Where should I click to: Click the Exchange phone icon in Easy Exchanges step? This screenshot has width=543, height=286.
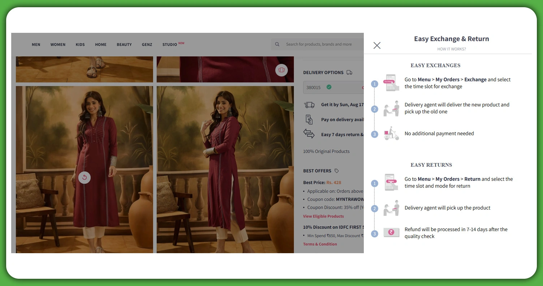coord(391,83)
